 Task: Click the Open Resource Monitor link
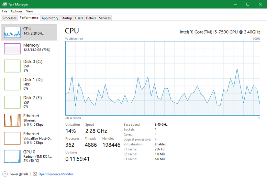tap(56, 174)
